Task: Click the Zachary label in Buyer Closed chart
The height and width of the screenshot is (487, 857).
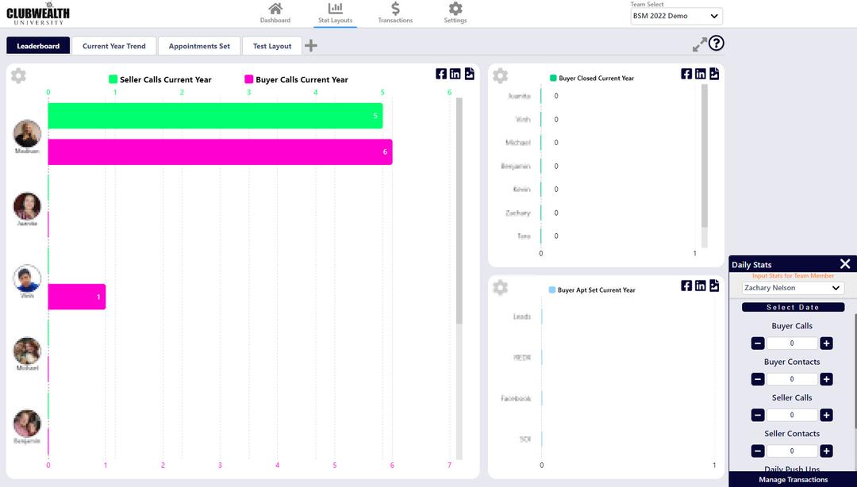Action: tap(517, 213)
